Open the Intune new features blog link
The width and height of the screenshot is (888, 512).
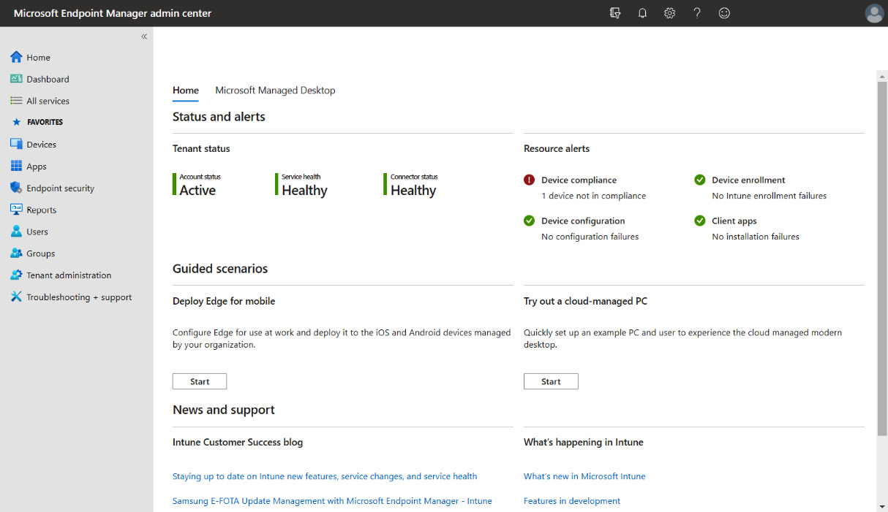coord(325,476)
